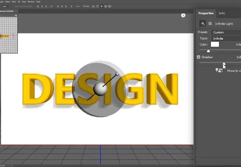This screenshot has height=167, width=241.
Task: Open the Preset dropdown showing Custom
Action: pos(226,32)
